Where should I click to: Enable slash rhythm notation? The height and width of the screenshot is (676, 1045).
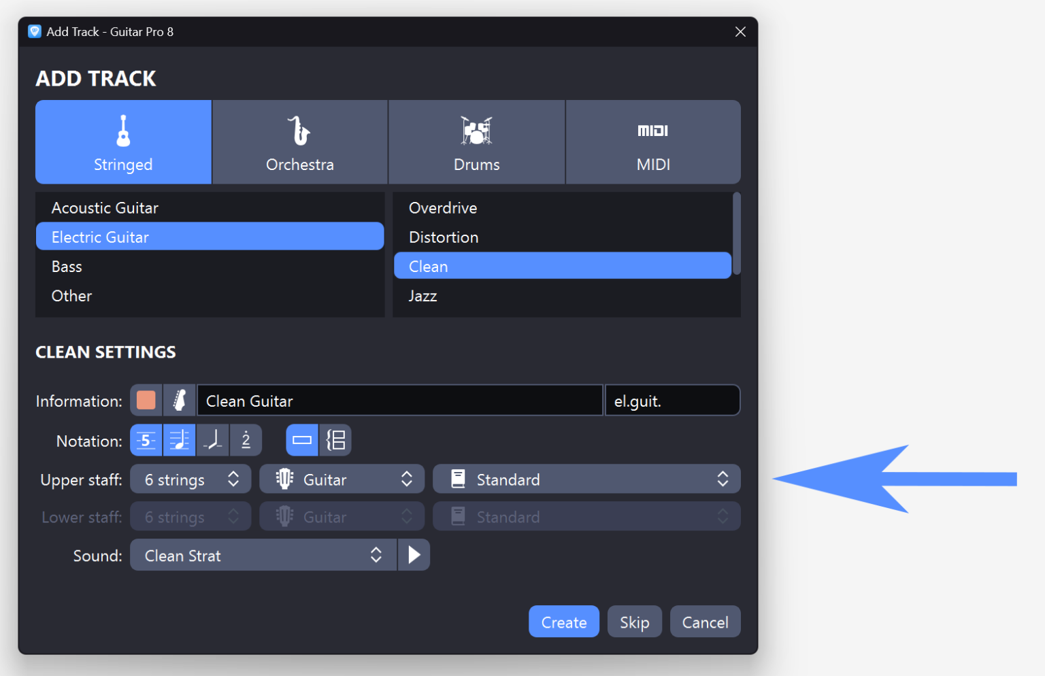coord(213,440)
